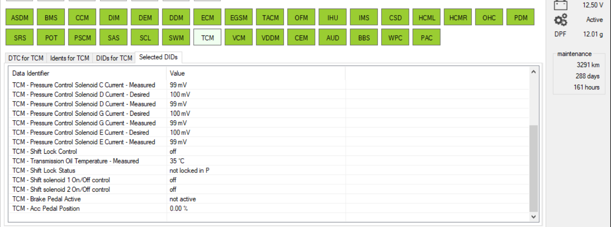
Task: Click the Selected DIDs tab
Action: tap(158, 57)
